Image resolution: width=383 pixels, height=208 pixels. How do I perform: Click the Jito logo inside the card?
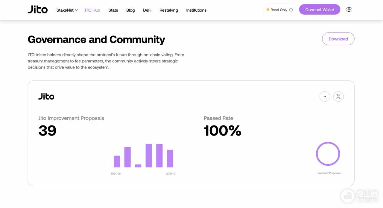[x=46, y=96]
